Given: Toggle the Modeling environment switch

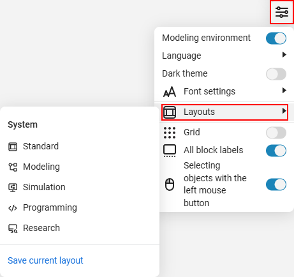Looking at the screenshot, I should point(276,38).
